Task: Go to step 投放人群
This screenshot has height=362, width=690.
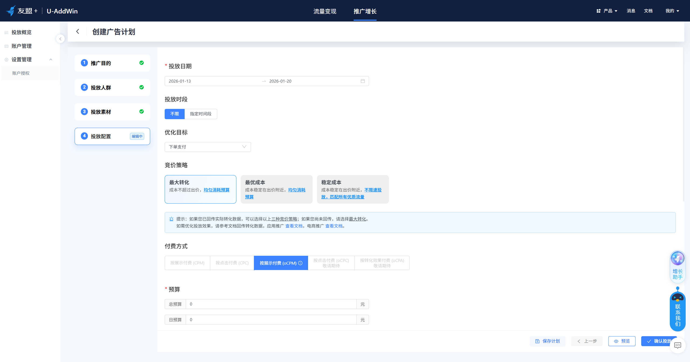Action: [112, 87]
